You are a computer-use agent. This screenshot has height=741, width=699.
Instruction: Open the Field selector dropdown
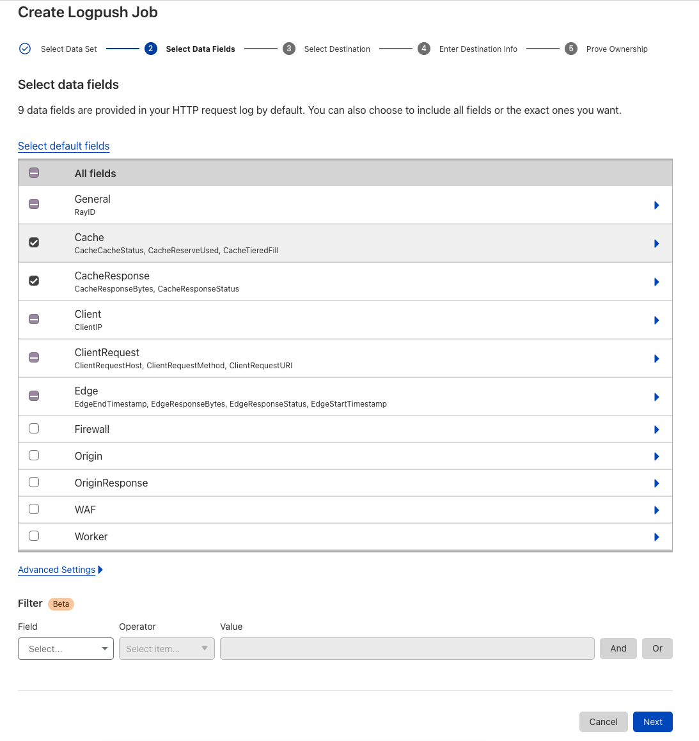pyautogui.click(x=65, y=648)
